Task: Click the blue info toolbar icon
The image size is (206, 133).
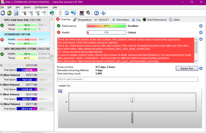Action: tap(103, 13)
